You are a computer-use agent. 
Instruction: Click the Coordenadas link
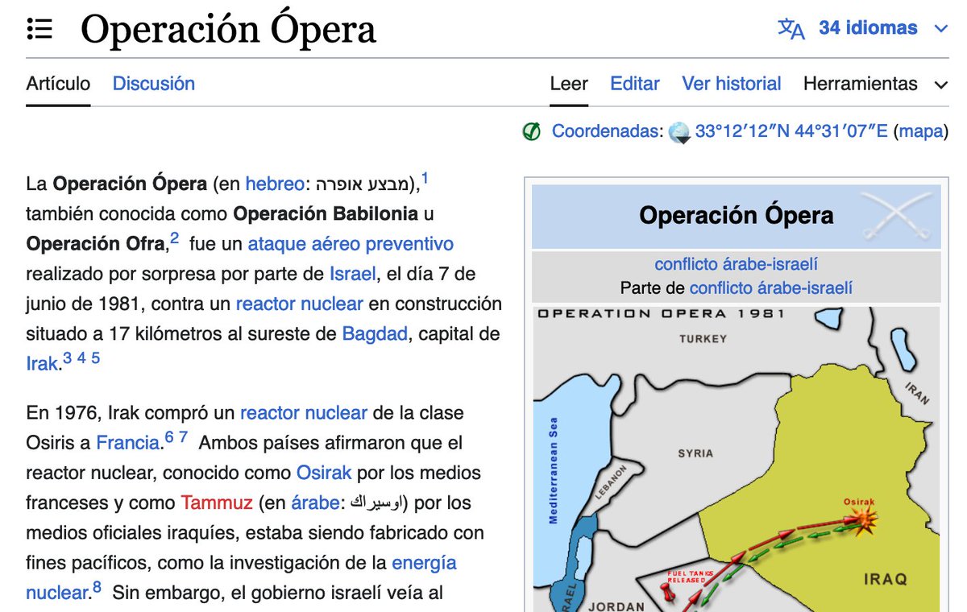[x=607, y=131]
